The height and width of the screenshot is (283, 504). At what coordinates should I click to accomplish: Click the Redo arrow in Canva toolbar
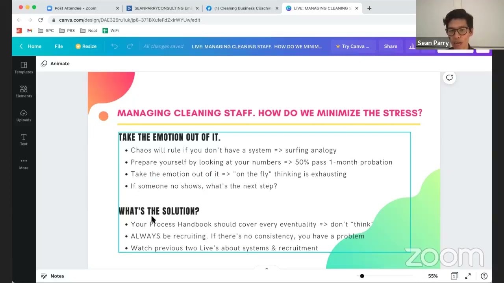coord(130,46)
